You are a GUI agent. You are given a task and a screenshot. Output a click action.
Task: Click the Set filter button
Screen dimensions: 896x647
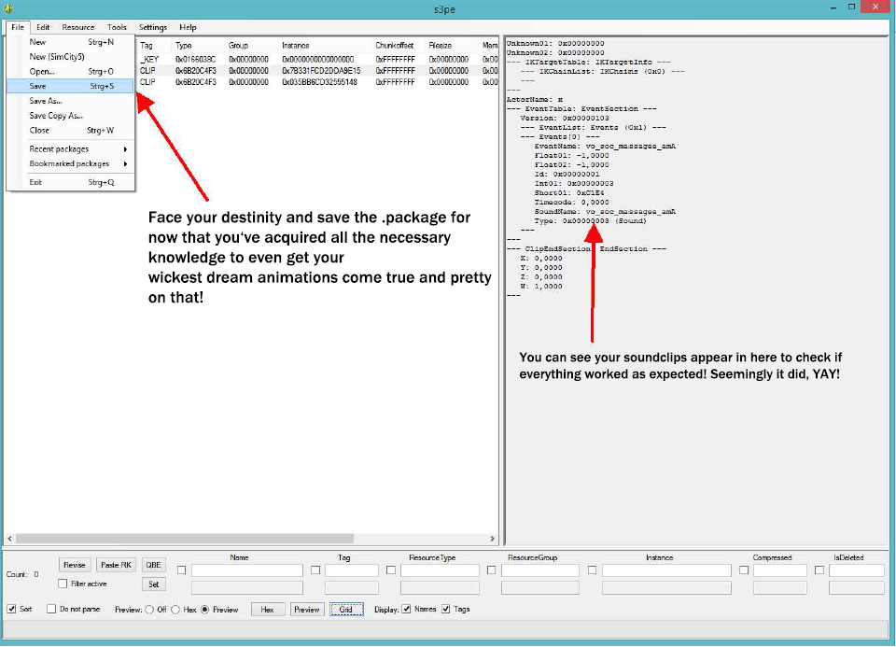tap(153, 584)
